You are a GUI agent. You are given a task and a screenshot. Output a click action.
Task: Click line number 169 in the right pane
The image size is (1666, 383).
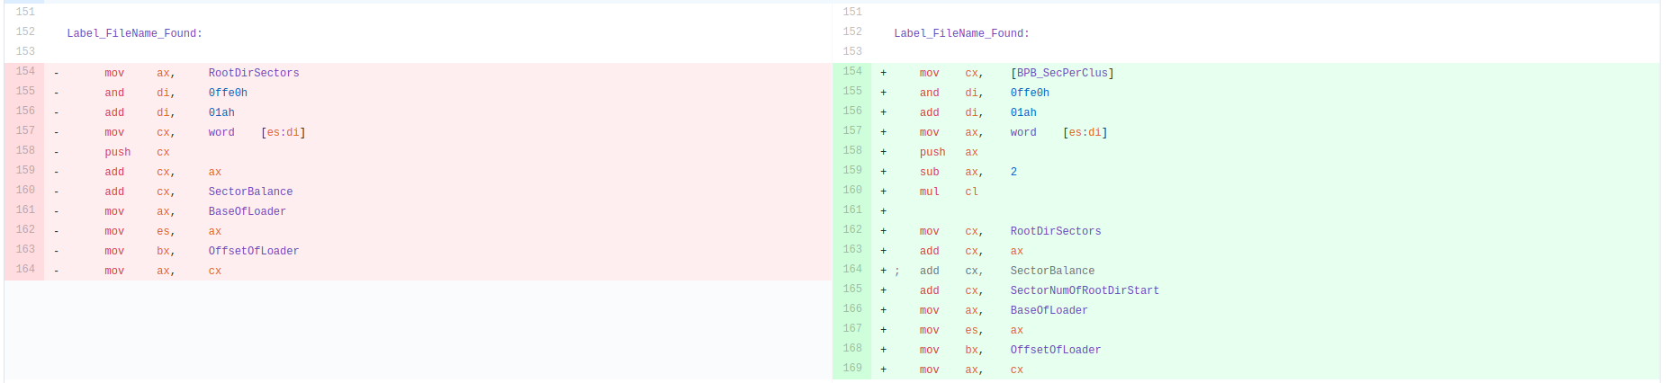(x=851, y=369)
